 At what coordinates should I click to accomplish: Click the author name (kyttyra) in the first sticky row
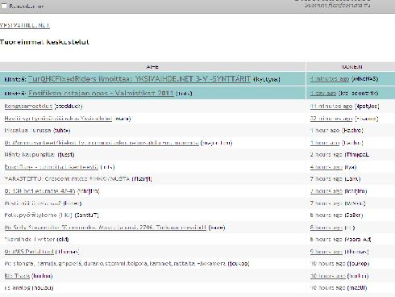[x=267, y=79]
